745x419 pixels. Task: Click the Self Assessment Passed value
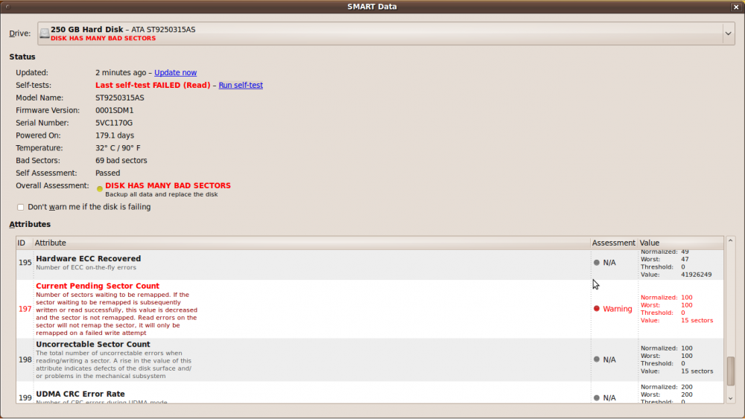click(108, 173)
